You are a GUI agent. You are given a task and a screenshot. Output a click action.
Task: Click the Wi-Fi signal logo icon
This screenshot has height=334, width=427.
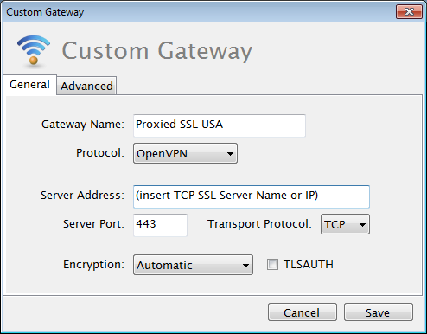[34, 49]
